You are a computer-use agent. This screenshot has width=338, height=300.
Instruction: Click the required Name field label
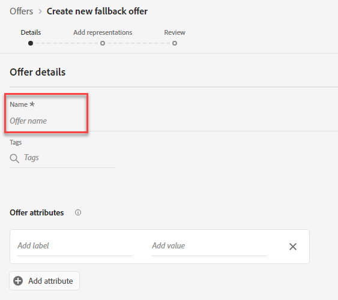[x=22, y=104]
